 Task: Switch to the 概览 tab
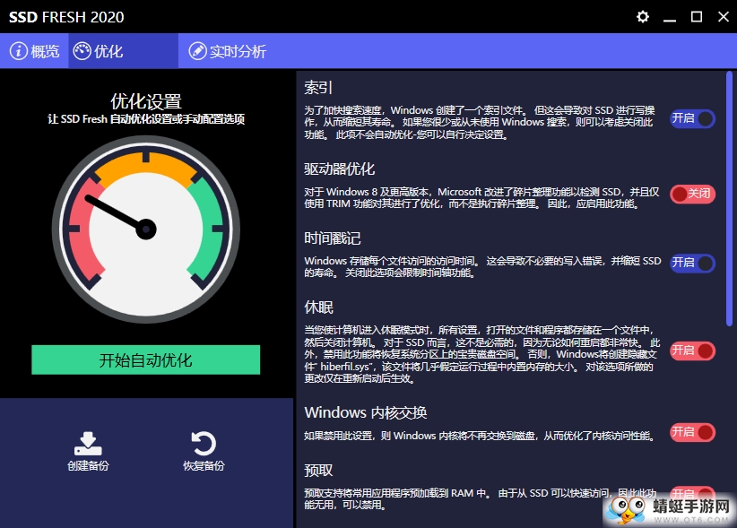point(34,51)
